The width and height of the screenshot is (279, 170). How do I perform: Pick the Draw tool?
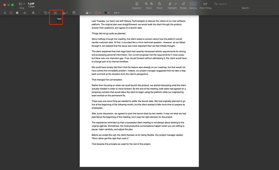coord(33,13)
